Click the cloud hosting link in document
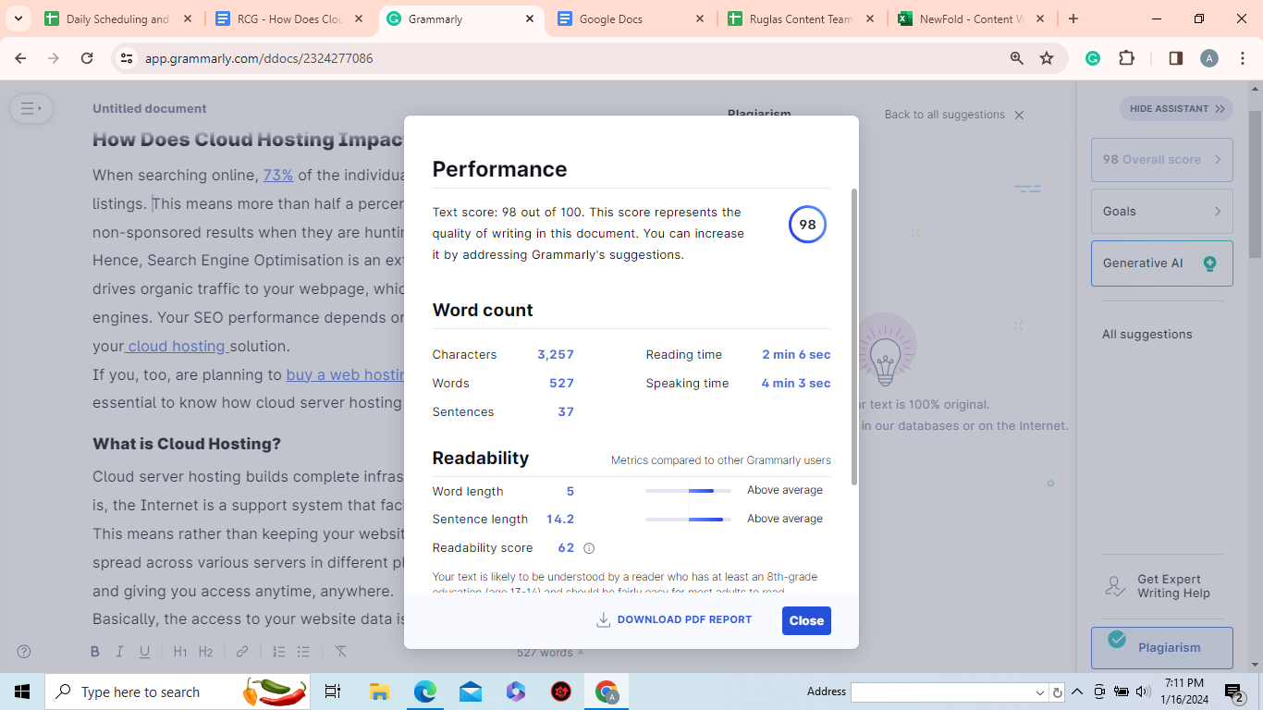The image size is (1263, 710). 177,346
